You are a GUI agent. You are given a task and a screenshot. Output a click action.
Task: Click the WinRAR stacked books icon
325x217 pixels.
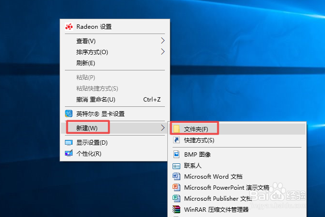point(176,209)
